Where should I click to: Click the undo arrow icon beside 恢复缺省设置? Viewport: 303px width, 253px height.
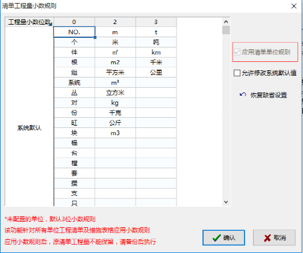click(x=243, y=94)
